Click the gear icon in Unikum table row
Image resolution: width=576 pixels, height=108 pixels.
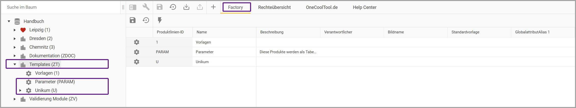(x=137, y=62)
